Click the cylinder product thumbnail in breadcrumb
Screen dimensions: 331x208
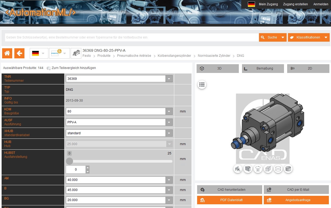tap(76, 53)
